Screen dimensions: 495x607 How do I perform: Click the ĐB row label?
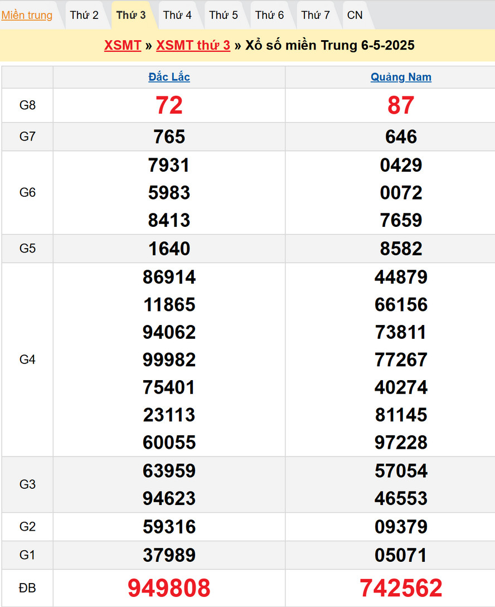click(x=27, y=588)
